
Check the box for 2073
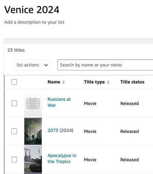tap(14, 131)
